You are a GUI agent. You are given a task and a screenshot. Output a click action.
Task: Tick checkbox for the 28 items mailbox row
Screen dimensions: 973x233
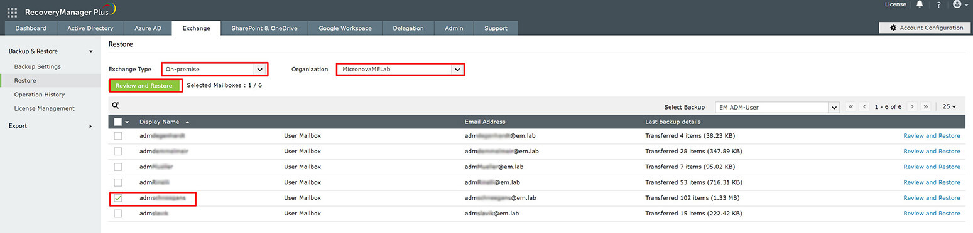[x=118, y=151]
